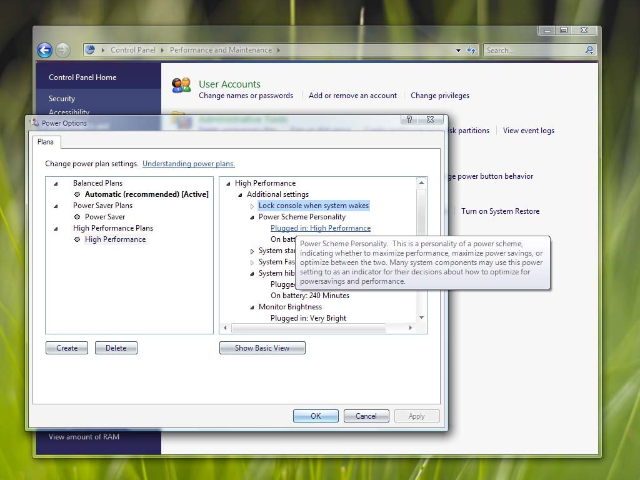Open Security in the sidebar
The image size is (640, 480).
point(62,98)
